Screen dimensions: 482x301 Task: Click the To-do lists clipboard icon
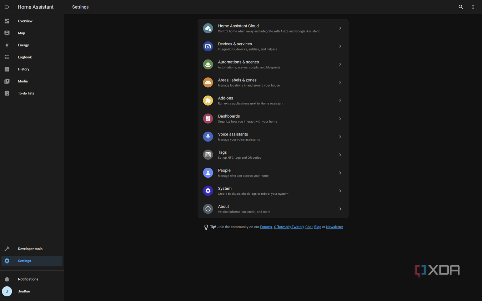click(x=7, y=93)
